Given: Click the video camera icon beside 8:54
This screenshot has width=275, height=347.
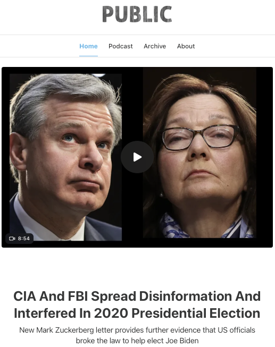Looking at the screenshot, I should click(x=12, y=239).
